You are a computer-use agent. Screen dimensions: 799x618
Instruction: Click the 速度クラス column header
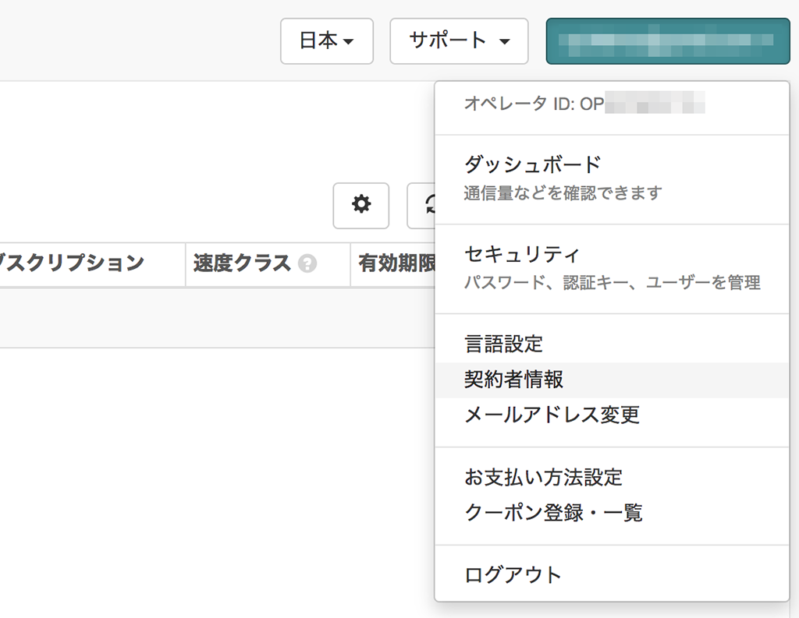click(x=268, y=264)
